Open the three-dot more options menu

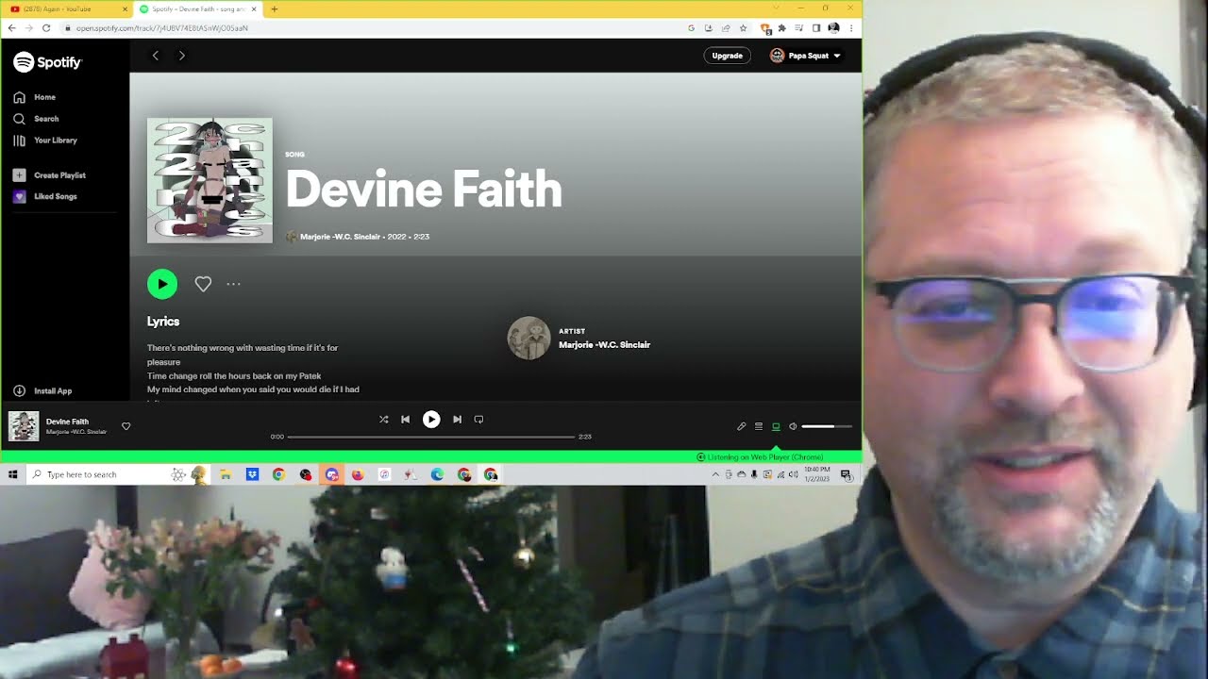pyautogui.click(x=233, y=284)
